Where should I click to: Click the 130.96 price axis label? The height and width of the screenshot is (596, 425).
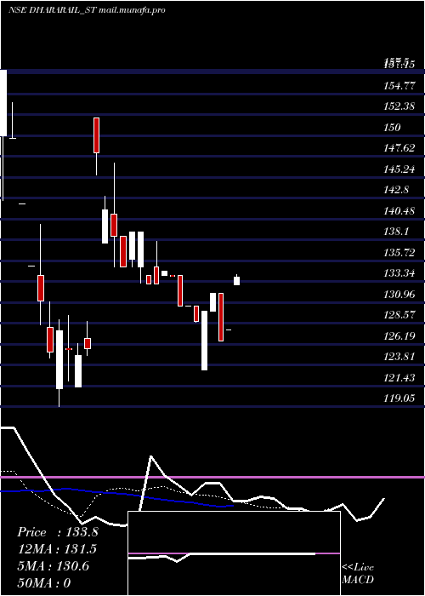click(x=399, y=294)
